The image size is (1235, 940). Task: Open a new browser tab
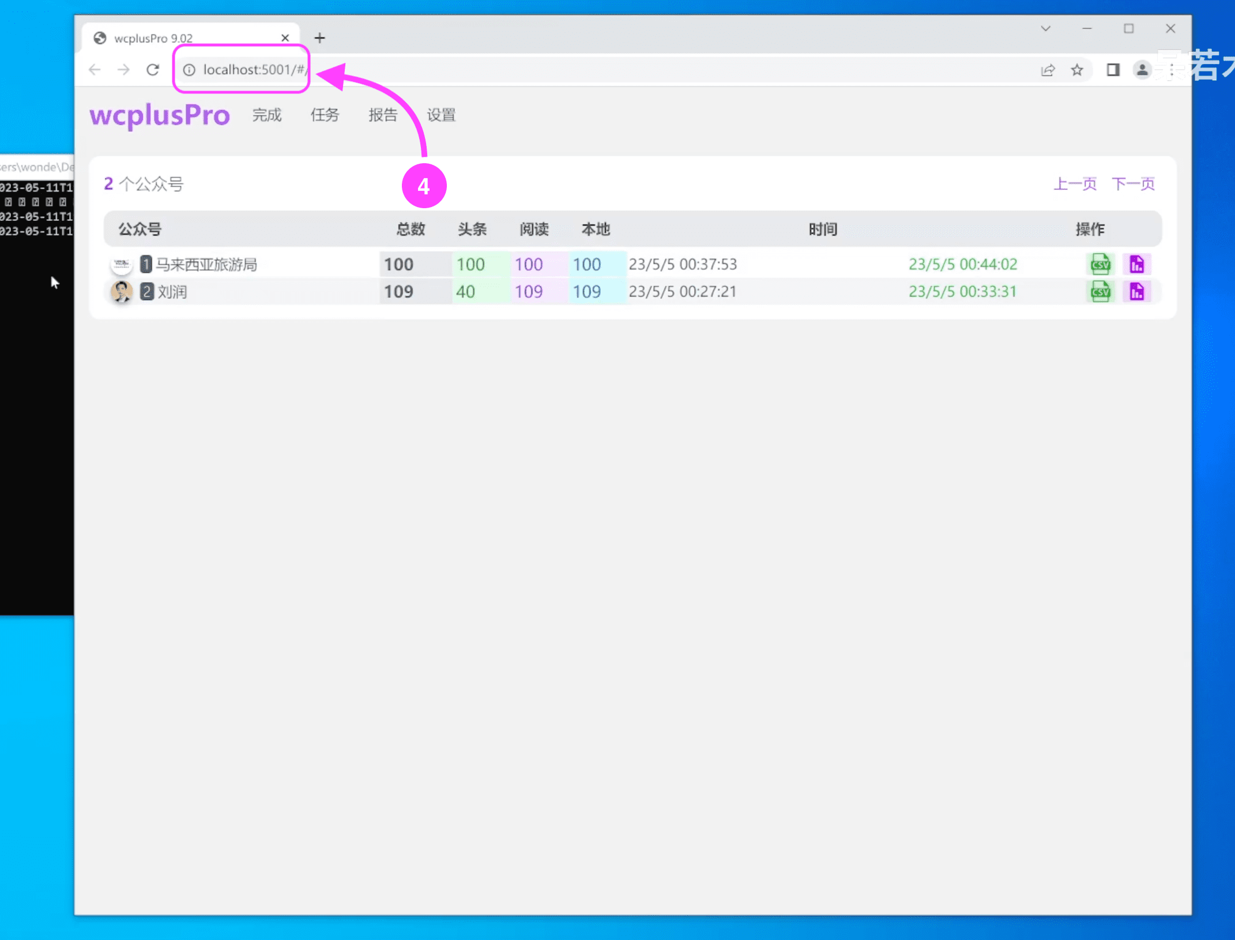[x=319, y=38]
